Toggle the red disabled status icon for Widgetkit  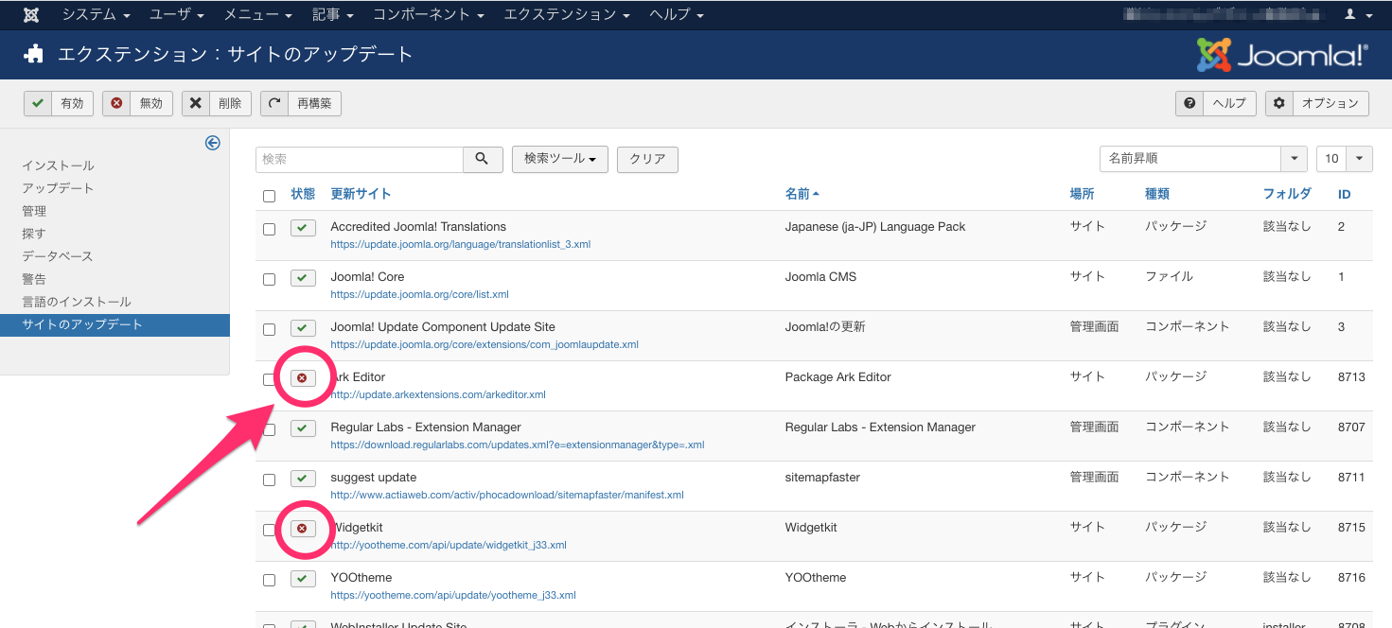point(303,529)
